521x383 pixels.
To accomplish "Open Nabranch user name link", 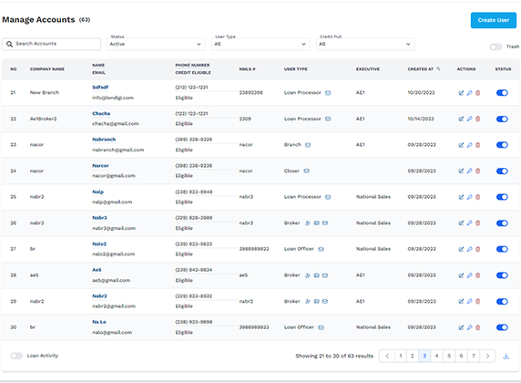I will pyautogui.click(x=104, y=140).
